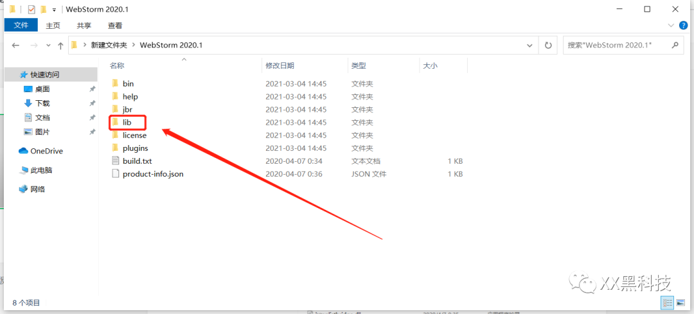The width and height of the screenshot is (694, 314).
Task: Click the folder icon in address bar
Action: 75,45
